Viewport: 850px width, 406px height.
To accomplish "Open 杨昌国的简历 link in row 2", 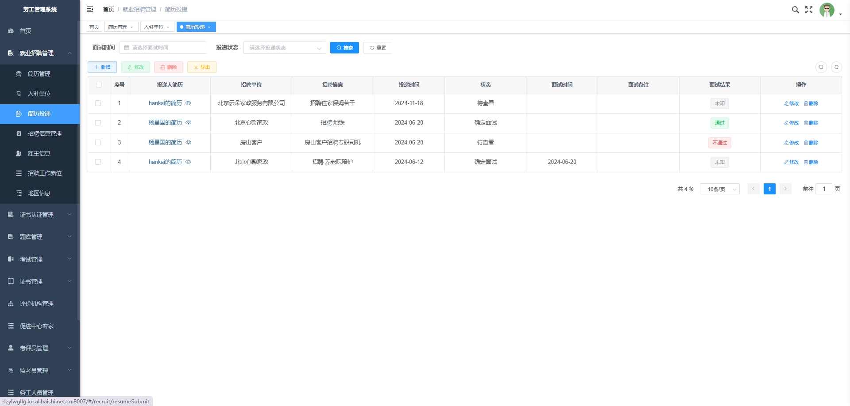I will pos(165,122).
